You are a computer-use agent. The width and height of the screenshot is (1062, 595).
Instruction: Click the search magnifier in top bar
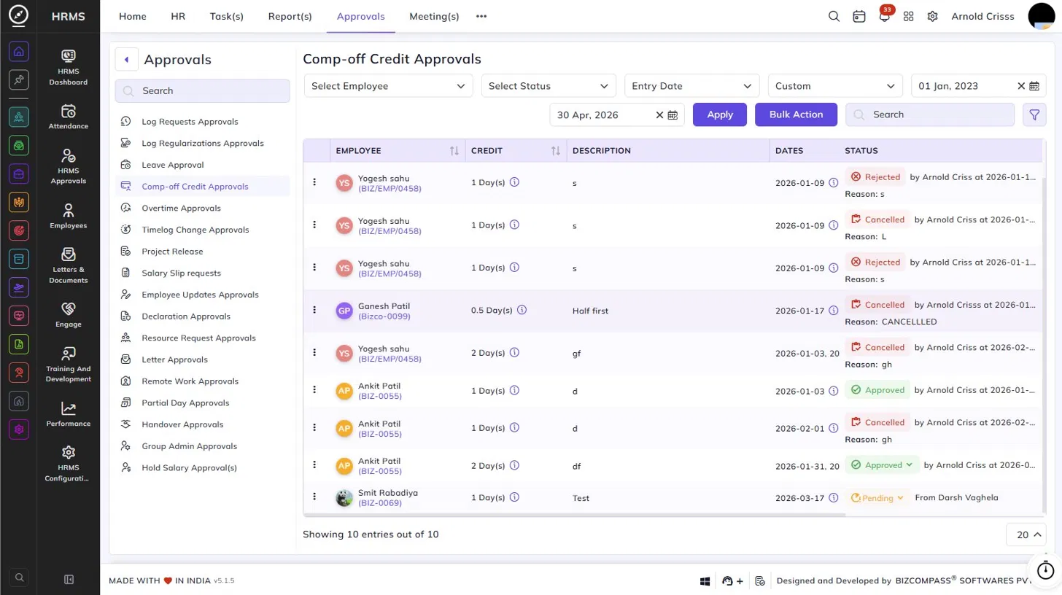pyautogui.click(x=834, y=16)
